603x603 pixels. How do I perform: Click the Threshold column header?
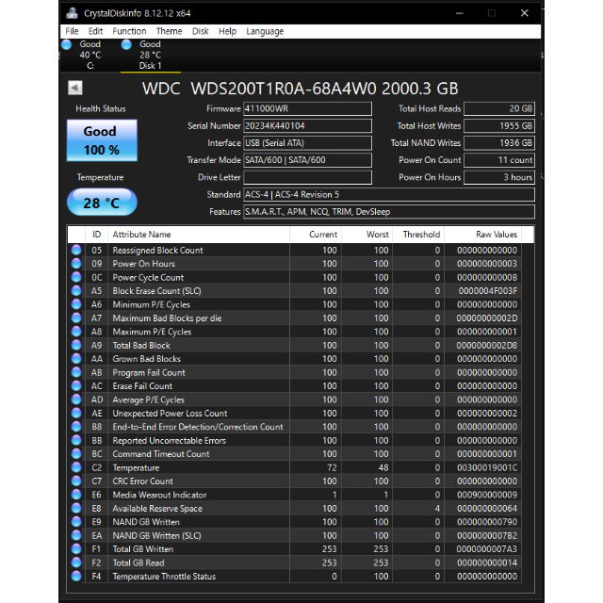[x=418, y=235]
